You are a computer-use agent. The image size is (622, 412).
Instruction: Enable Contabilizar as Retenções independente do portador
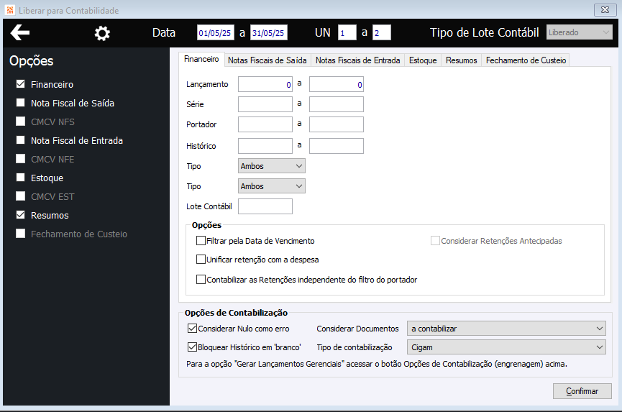[201, 280]
